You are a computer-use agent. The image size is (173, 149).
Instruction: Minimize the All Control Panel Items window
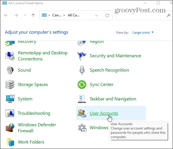[145, 3]
